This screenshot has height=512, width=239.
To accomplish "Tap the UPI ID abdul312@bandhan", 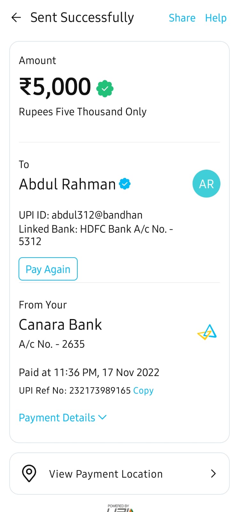I will [x=97, y=215].
